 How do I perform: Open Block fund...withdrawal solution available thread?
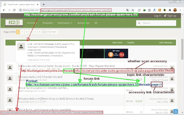click(x=45, y=110)
